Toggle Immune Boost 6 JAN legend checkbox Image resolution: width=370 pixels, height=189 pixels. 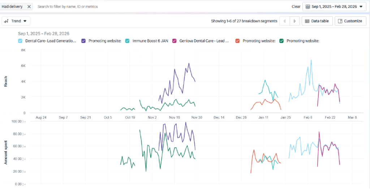(127, 41)
